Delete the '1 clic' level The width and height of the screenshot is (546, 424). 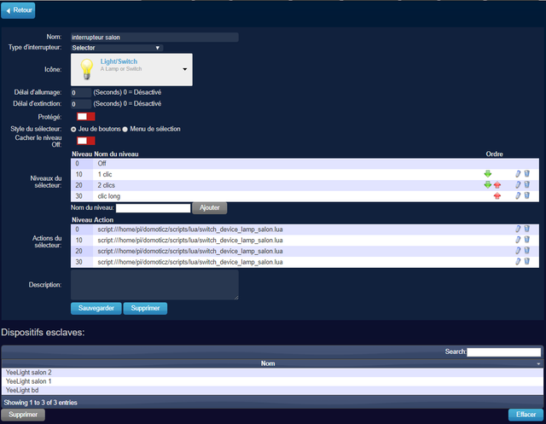[527, 173]
